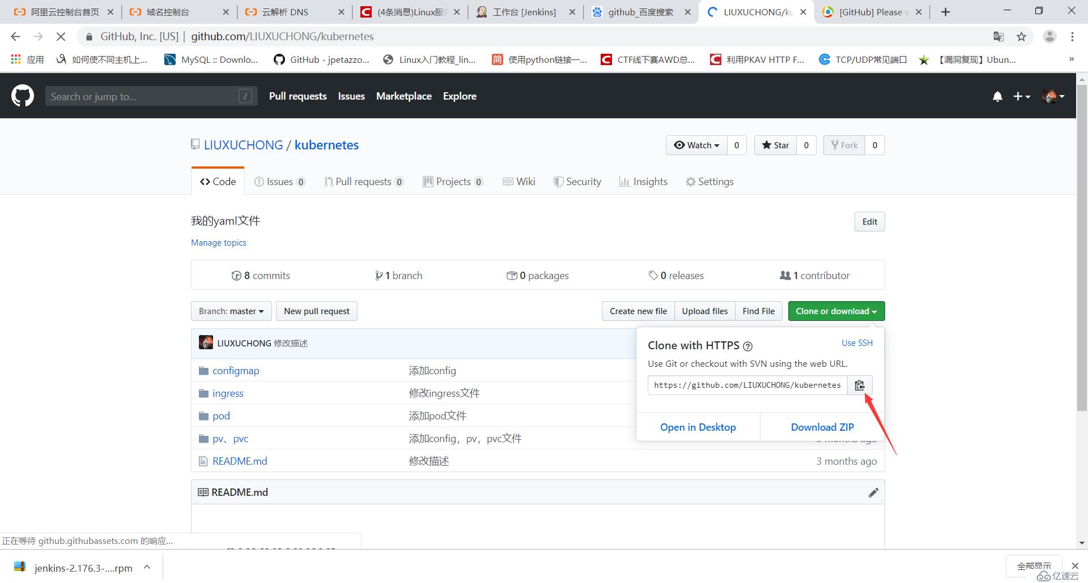
Task: Stop page loading in browser
Action: (x=61, y=36)
